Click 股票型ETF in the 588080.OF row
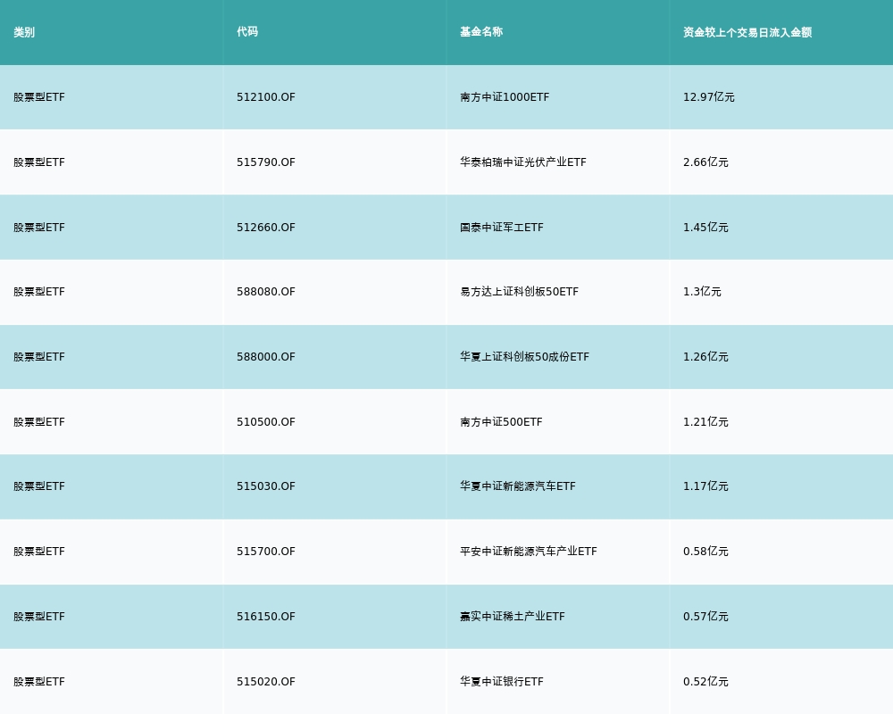 click(39, 292)
